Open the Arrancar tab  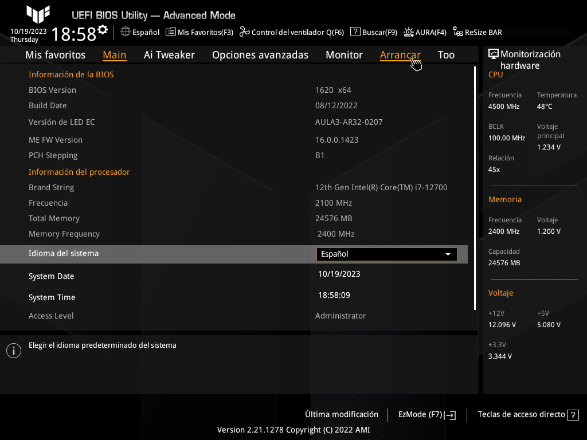click(x=400, y=55)
